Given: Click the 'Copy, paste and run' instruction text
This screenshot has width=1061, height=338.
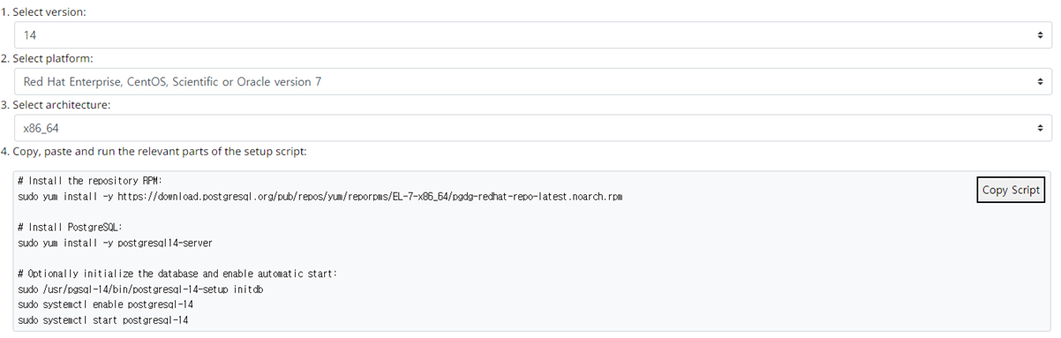Looking at the screenshot, I should coord(154,152).
